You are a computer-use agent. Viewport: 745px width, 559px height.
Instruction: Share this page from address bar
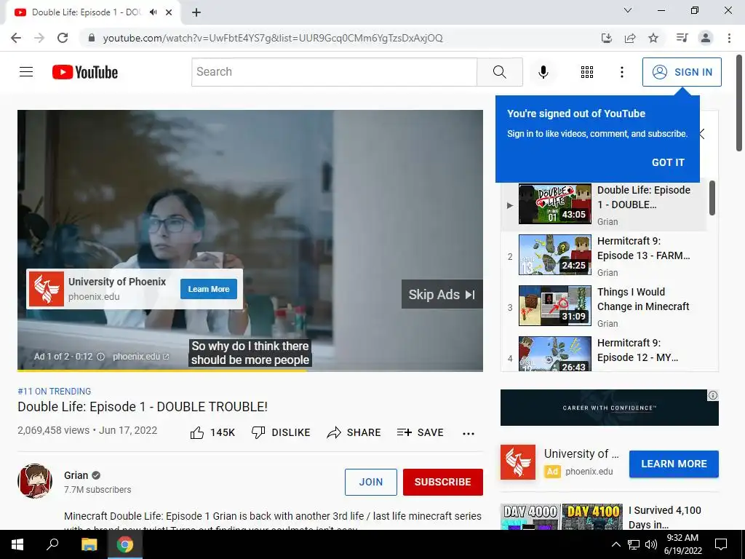[630, 38]
